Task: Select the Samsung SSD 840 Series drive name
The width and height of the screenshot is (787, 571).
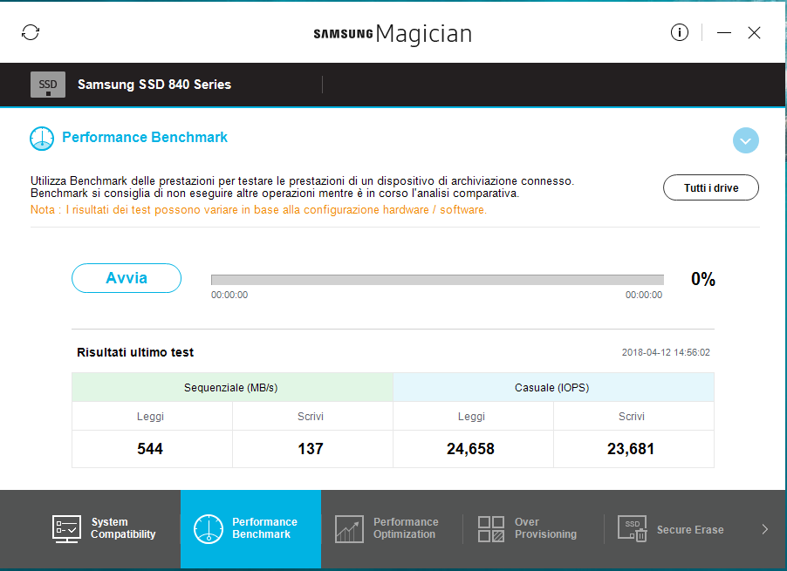Action: (x=154, y=85)
